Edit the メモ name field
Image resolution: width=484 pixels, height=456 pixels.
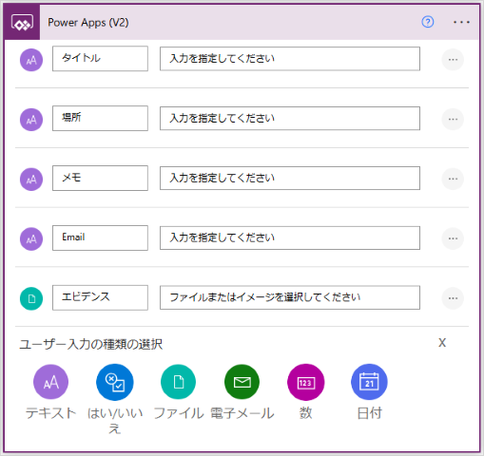[100, 178]
